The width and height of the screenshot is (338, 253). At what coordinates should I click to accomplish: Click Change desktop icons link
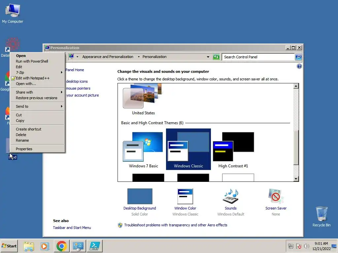77,82
